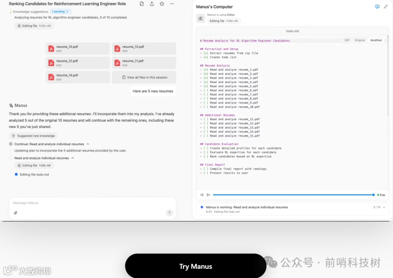The width and height of the screenshot is (393, 278).
Task: Click the Read and analyze resume_1.pdf line
Action: (x=229, y=70)
